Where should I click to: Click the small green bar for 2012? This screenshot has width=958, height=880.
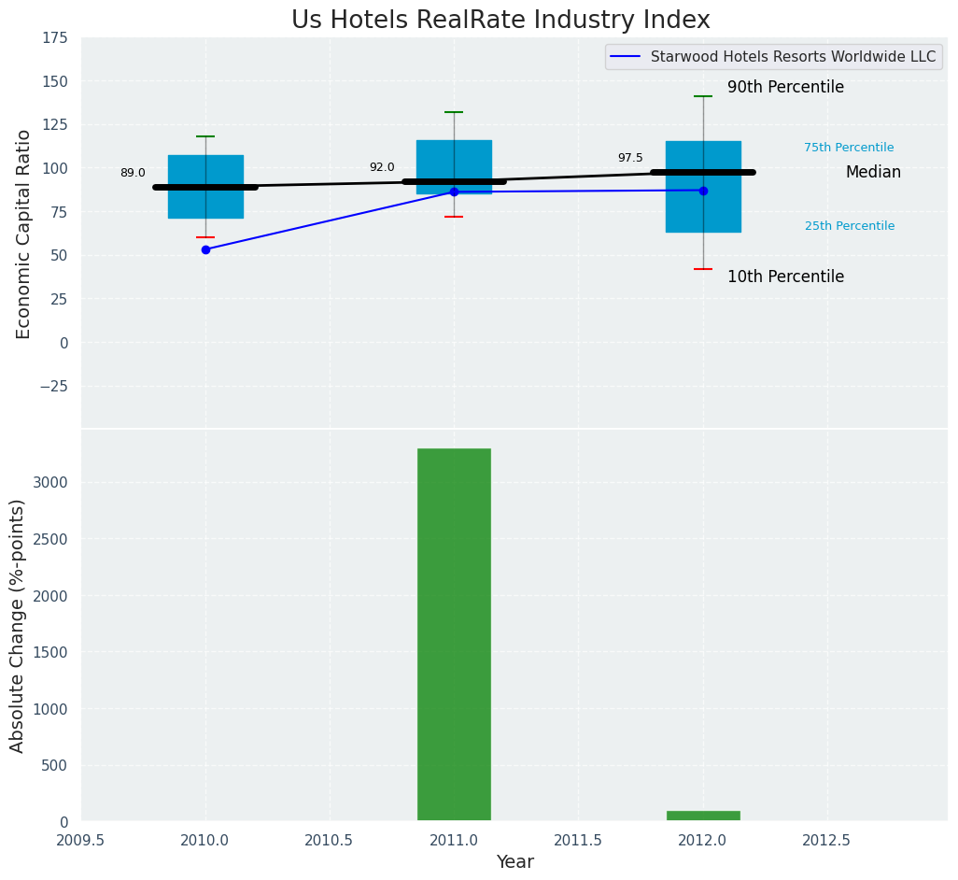[x=703, y=816]
